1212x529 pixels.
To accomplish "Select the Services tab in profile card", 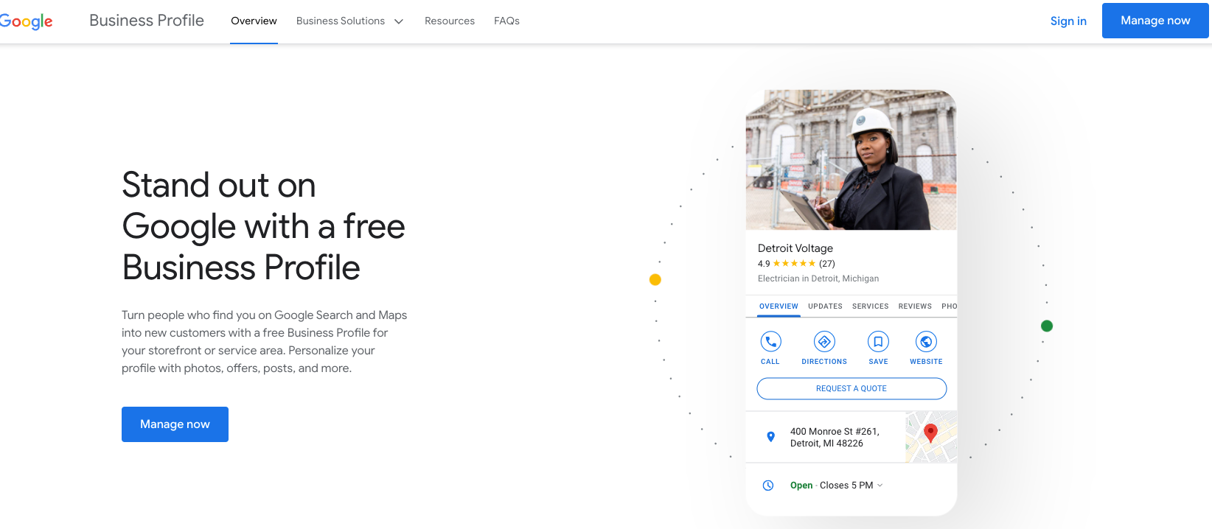I will 870,306.
